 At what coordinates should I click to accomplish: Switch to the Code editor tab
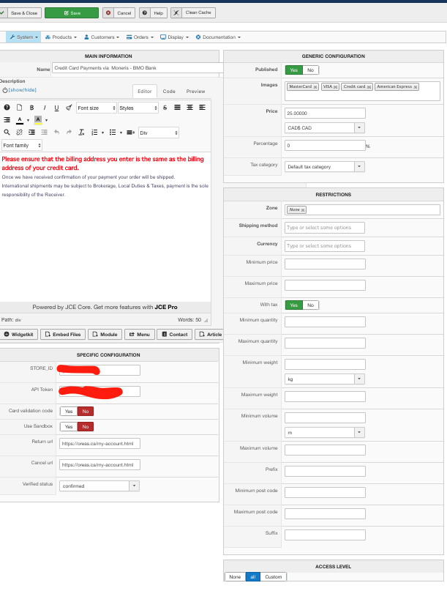tap(169, 92)
